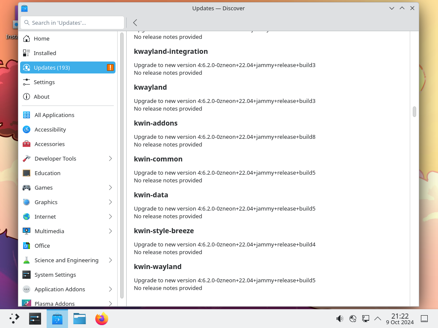Click the Games controller icon
Image resolution: width=438 pixels, height=328 pixels.
(x=27, y=187)
